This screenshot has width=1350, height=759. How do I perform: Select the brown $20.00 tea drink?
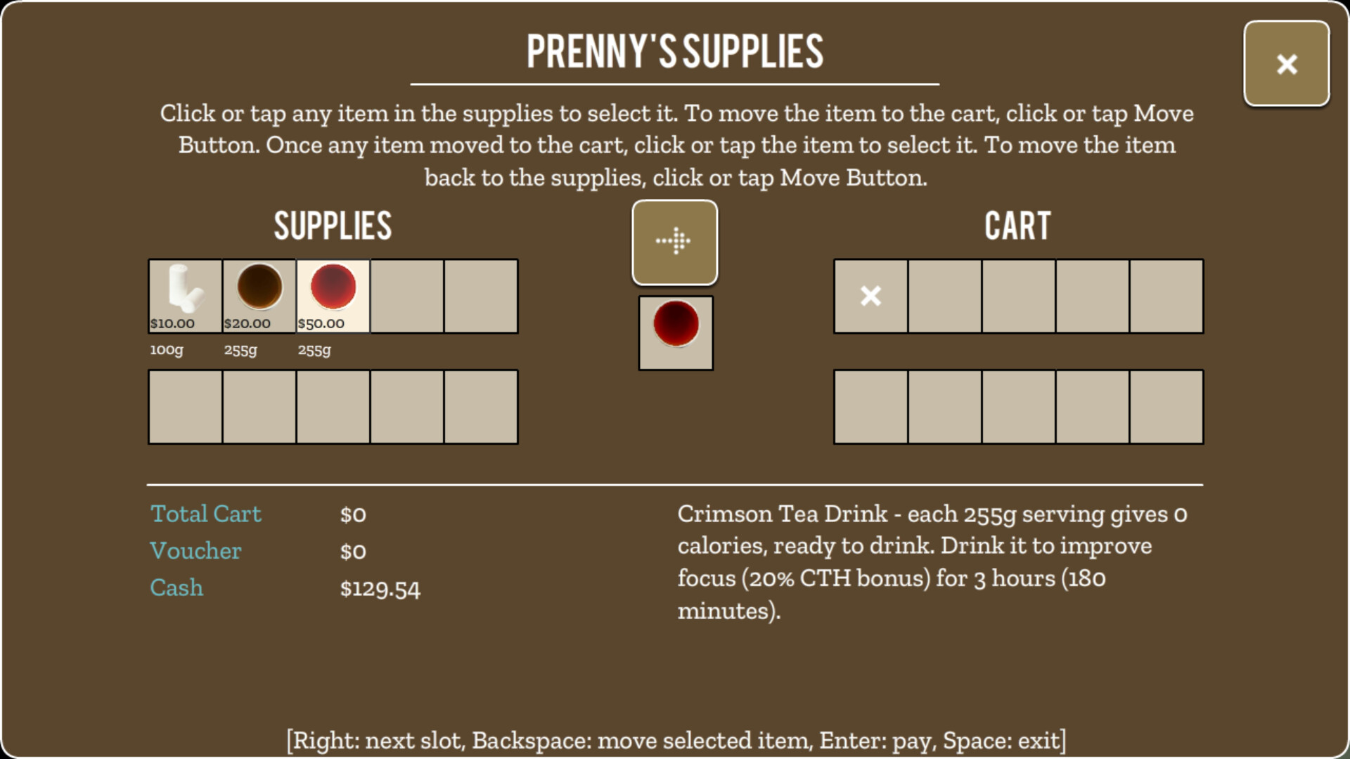click(x=259, y=296)
